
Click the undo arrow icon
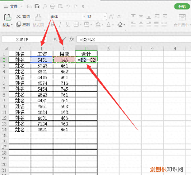[x=68, y=6]
